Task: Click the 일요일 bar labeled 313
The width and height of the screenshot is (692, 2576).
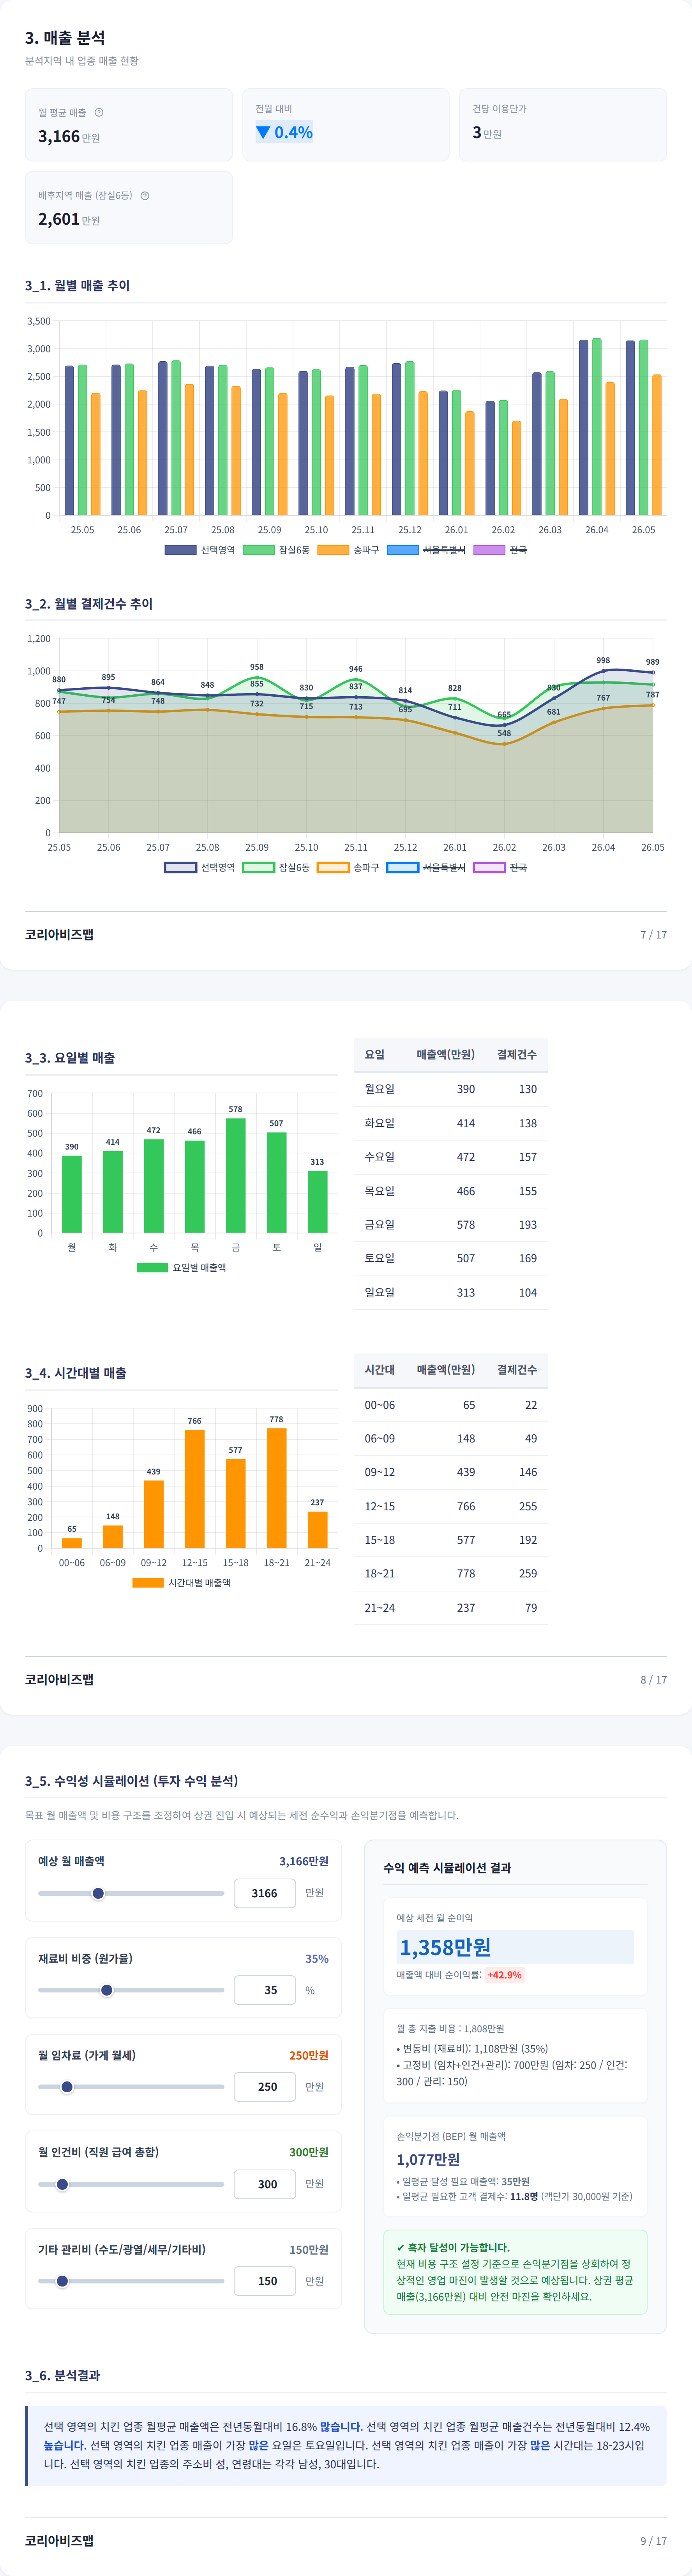Action: (x=318, y=1202)
